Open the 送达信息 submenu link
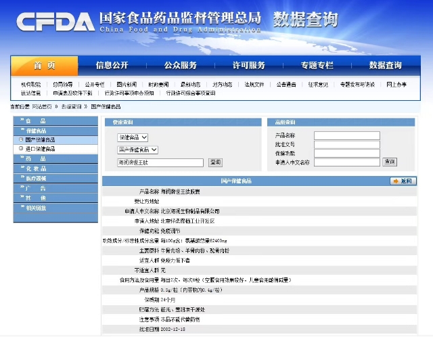The height and width of the screenshot is (337, 433). pyautogui.click(x=30, y=93)
